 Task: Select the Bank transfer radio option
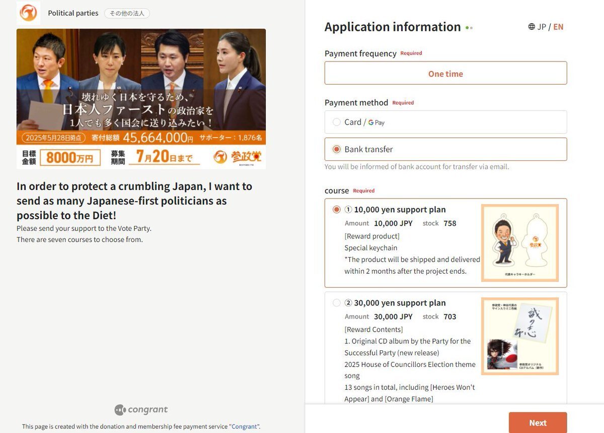pyautogui.click(x=337, y=149)
